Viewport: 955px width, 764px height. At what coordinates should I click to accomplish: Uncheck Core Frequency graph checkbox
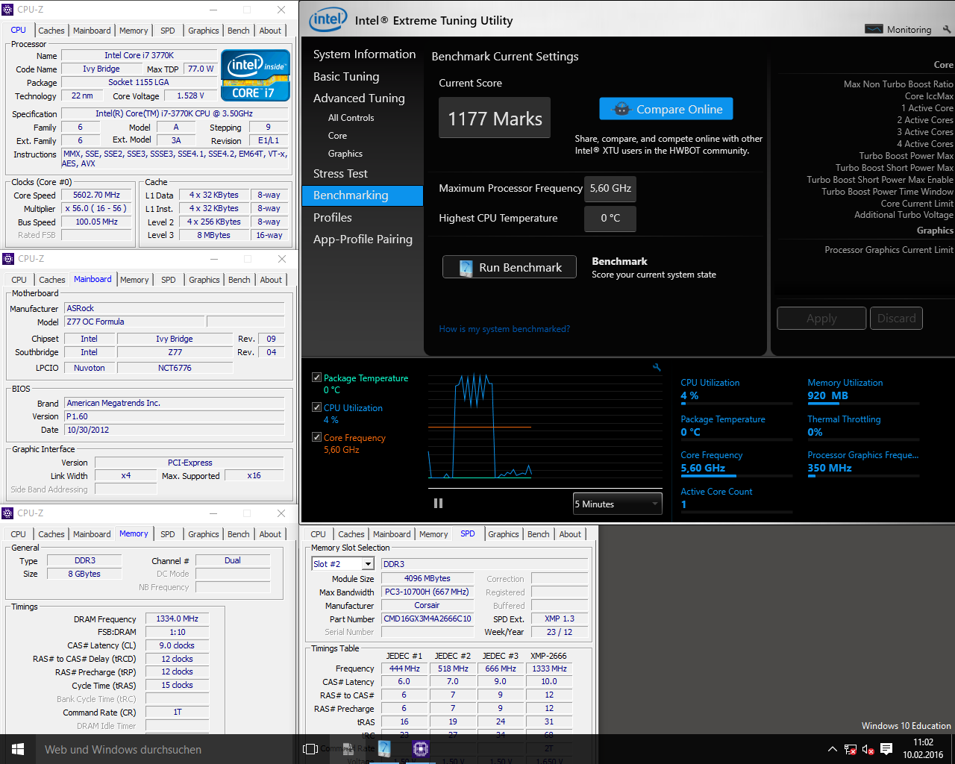(x=316, y=437)
